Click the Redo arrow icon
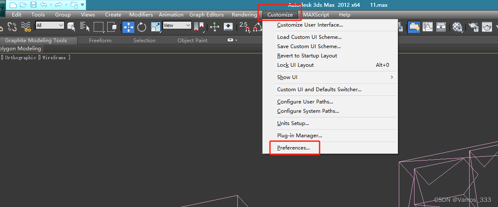This screenshot has height=207, width=498. click(58, 5)
